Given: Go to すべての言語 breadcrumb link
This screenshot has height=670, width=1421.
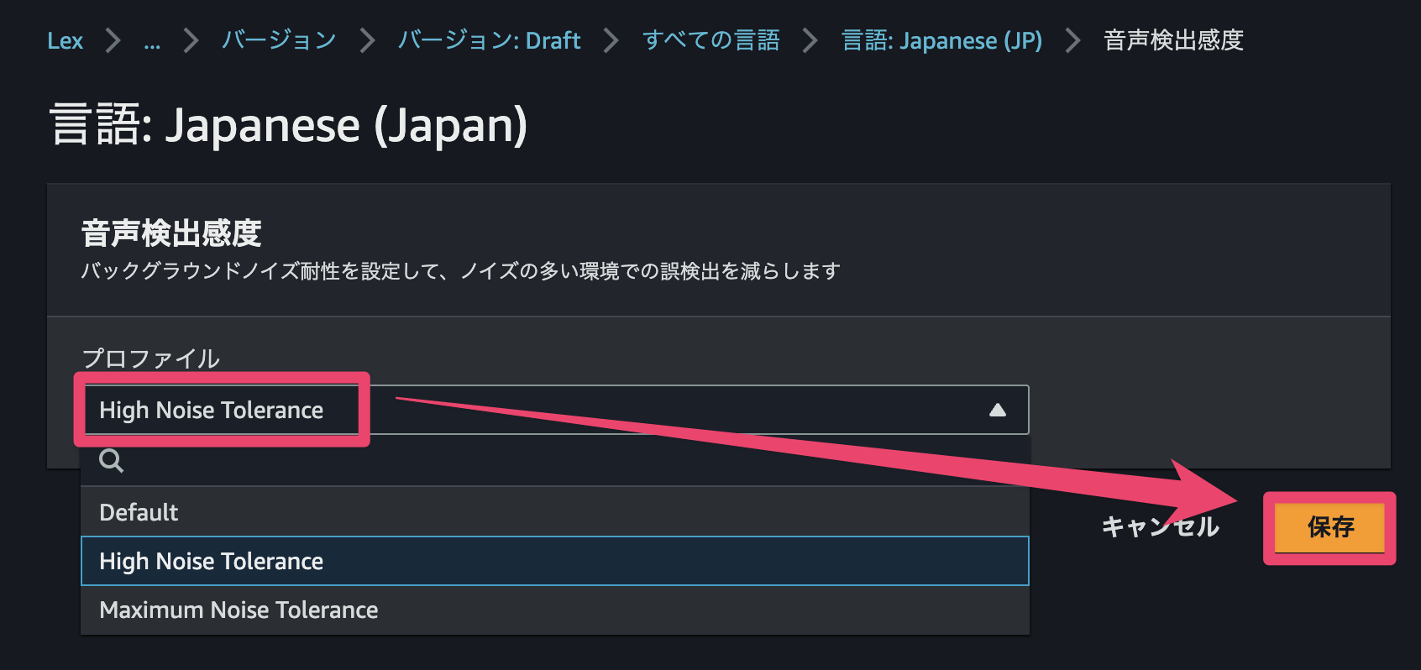Looking at the screenshot, I should click(710, 40).
